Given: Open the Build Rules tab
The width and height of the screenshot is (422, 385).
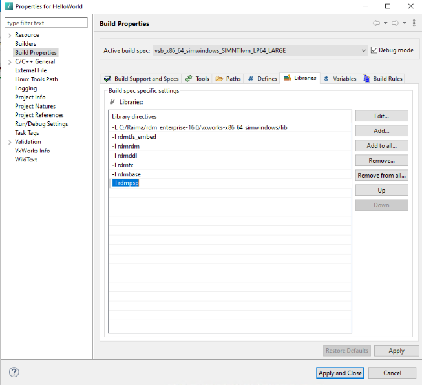Looking at the screenshot, I should (383, 79).
